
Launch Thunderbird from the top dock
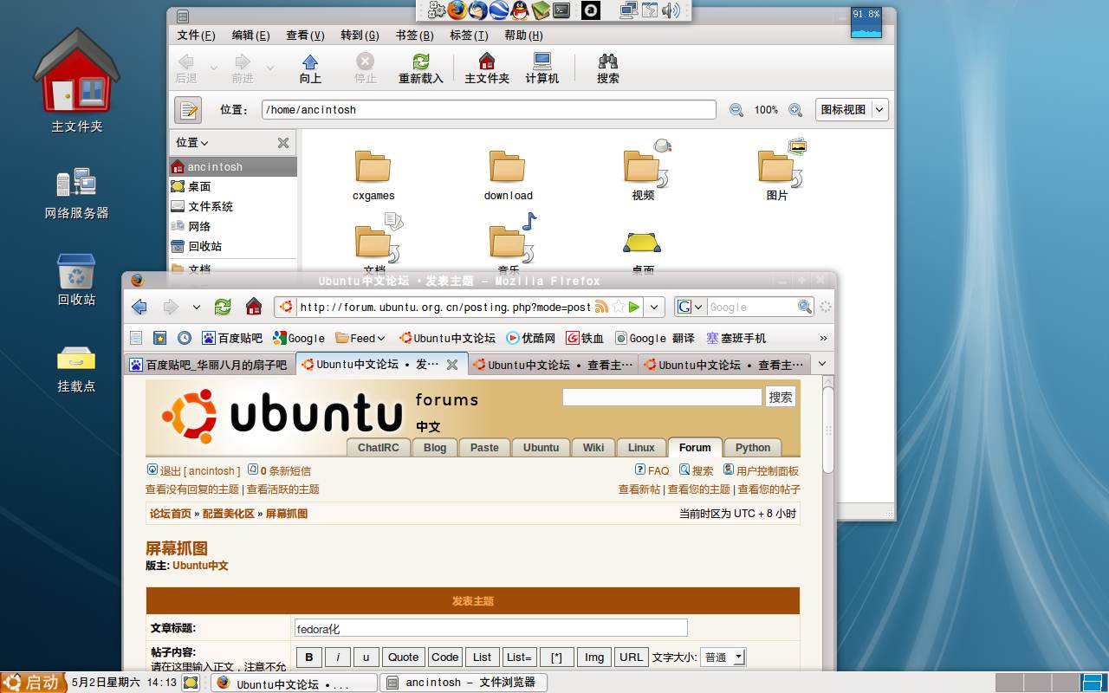click(478, 10)
